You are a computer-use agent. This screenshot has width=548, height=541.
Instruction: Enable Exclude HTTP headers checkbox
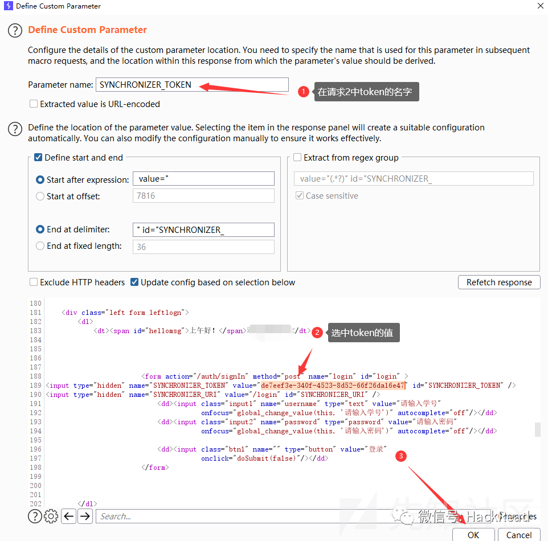[x=34, y=282]
